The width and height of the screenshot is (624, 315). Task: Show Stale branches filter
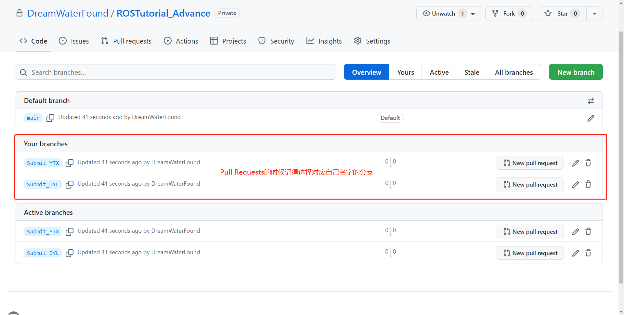(472, 72)
